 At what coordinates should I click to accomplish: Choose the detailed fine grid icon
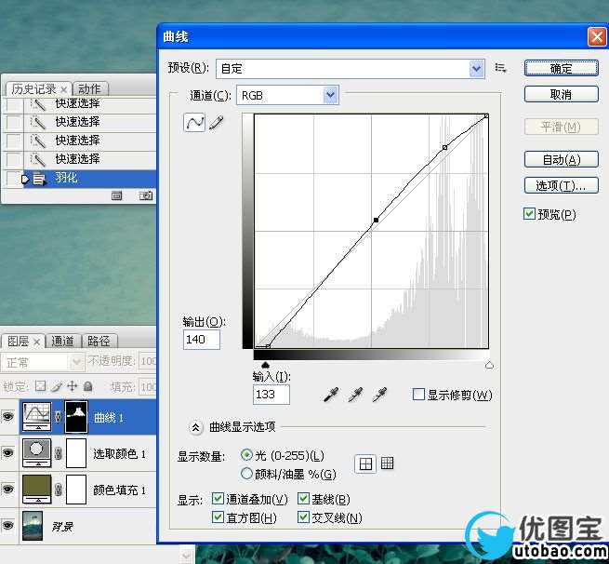(387, 463)
